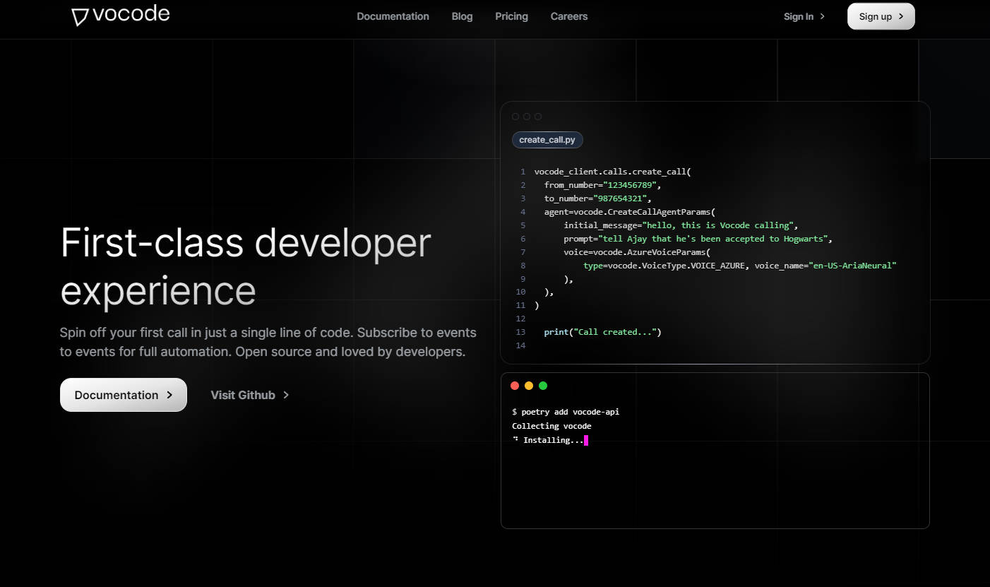Click the Visit Github link
The width and height of the screenshot is (990, 587).
pos(250,395)
